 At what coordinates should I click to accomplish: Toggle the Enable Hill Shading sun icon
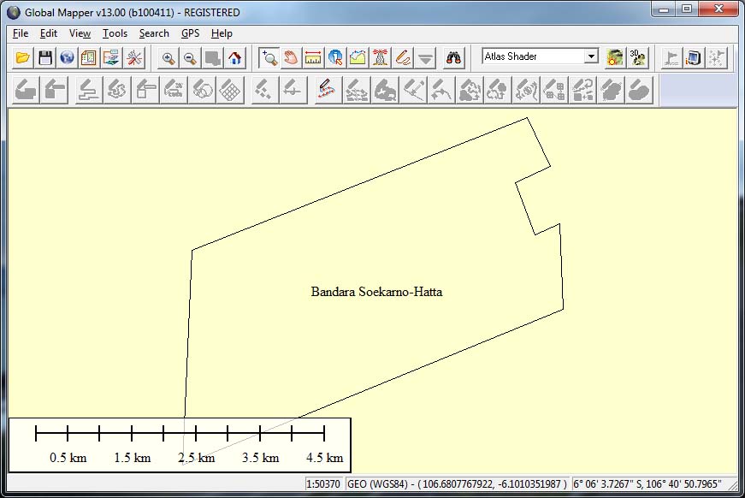tap(614, 58)
